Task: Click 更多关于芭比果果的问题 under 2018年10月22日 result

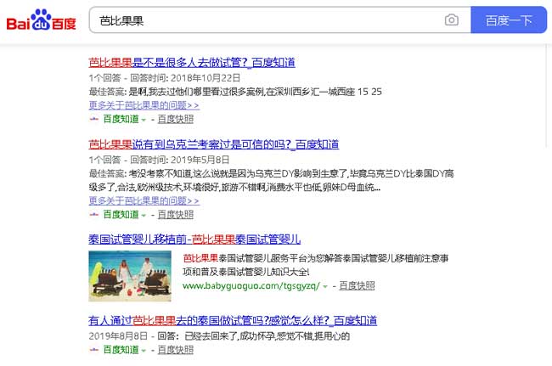Action: 144,105
